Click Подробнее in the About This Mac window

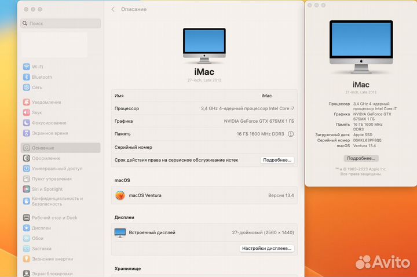361,158
